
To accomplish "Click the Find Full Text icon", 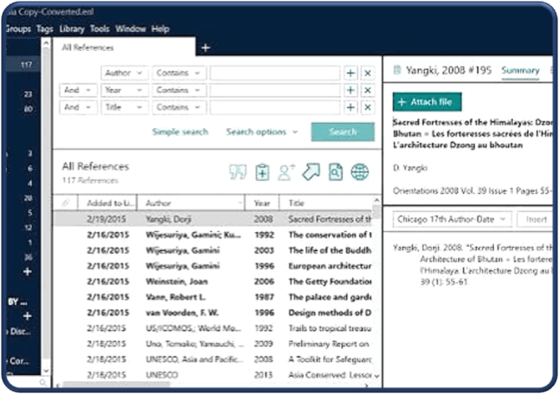I will click(336, 172).
